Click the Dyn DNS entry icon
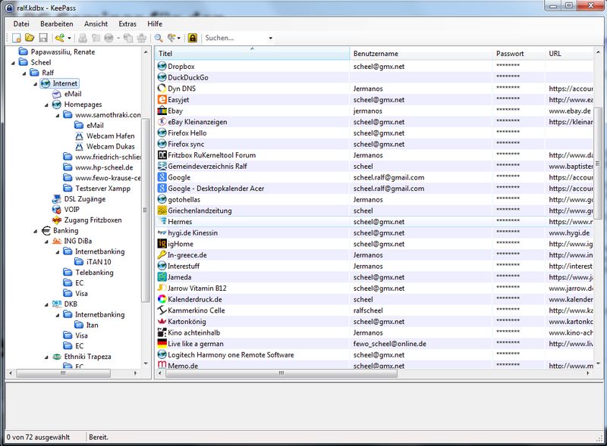Image resolution: width=607 pixels, height=446 pixels. pos(162,89)
